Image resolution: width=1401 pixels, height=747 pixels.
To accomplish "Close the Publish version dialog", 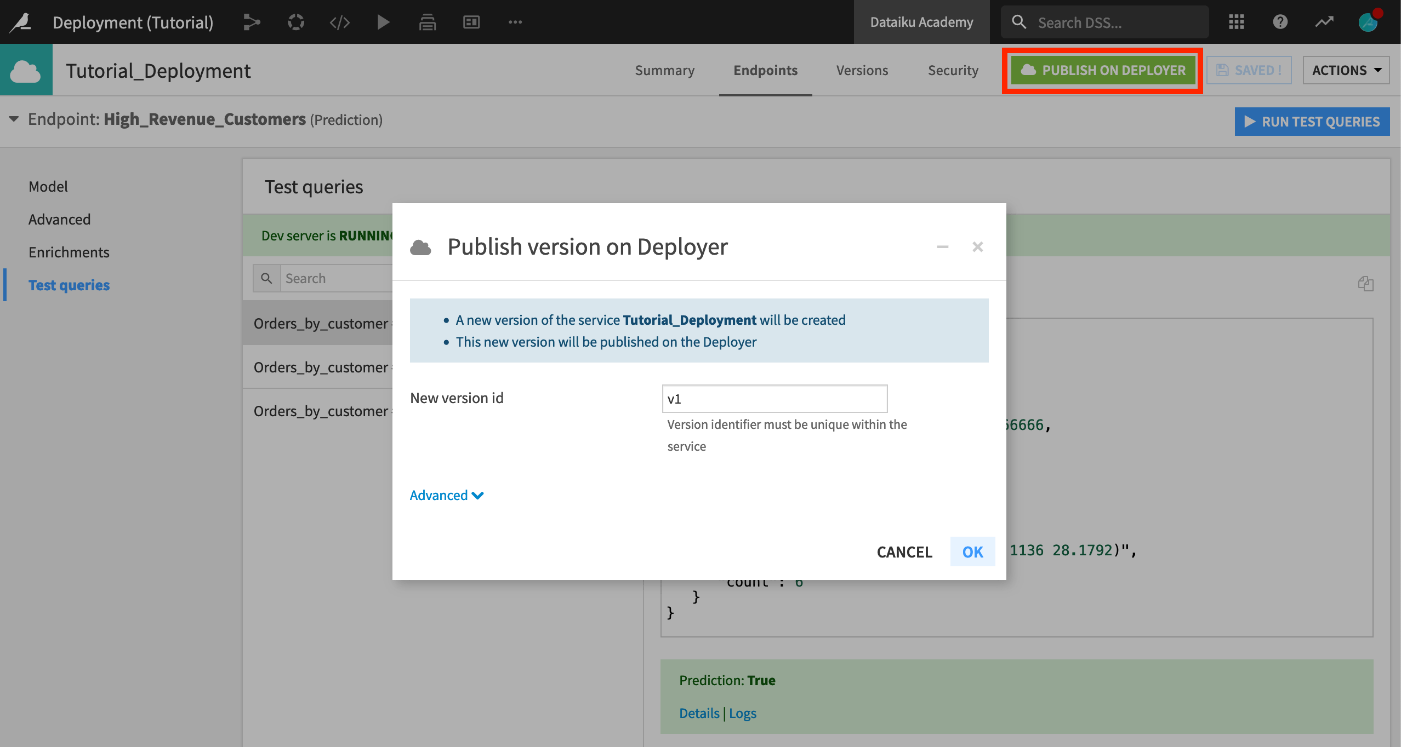I will (978, 247).
